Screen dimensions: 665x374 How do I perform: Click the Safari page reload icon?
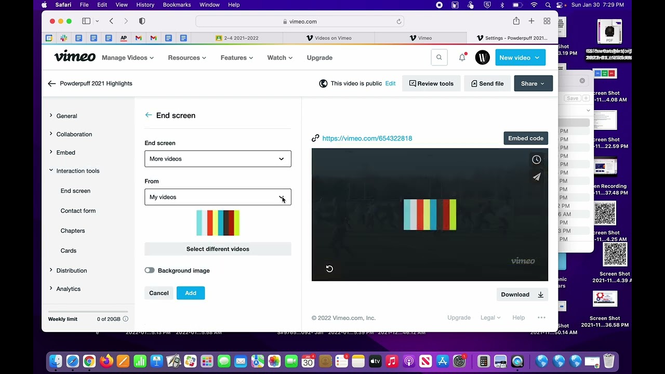[399, 21]
